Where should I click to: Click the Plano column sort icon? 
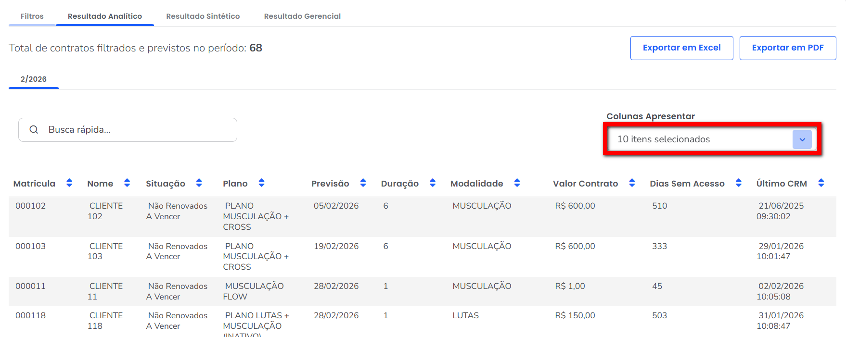pyautogui.click(x=261, y=183)
